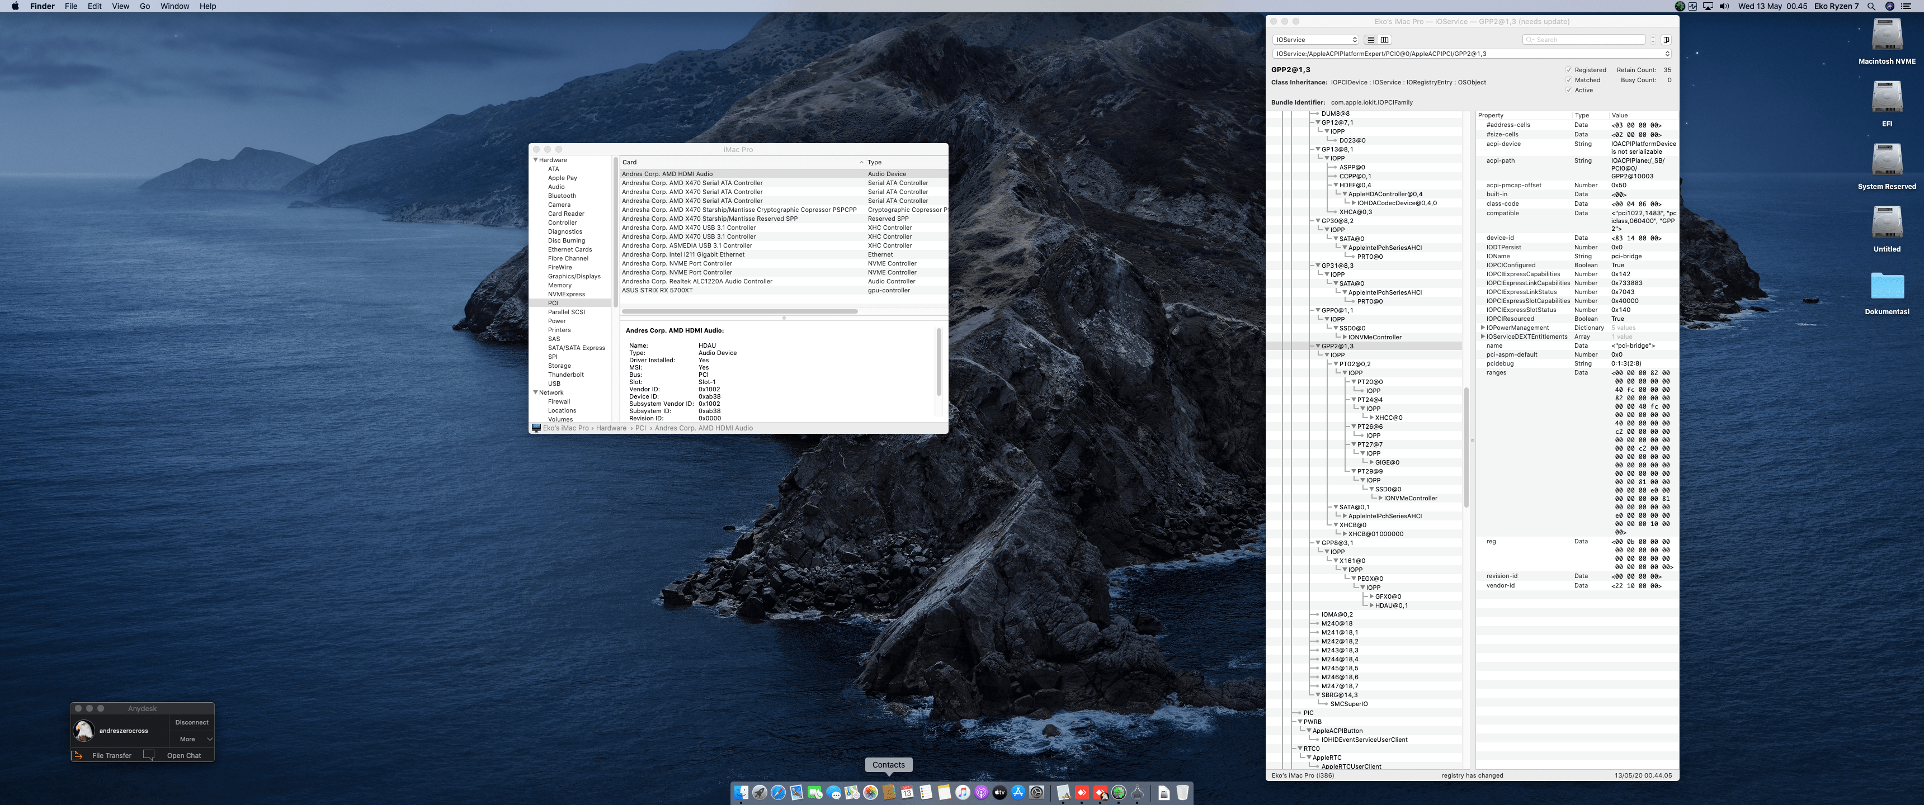Open the View menu

(x=120, y=6)
